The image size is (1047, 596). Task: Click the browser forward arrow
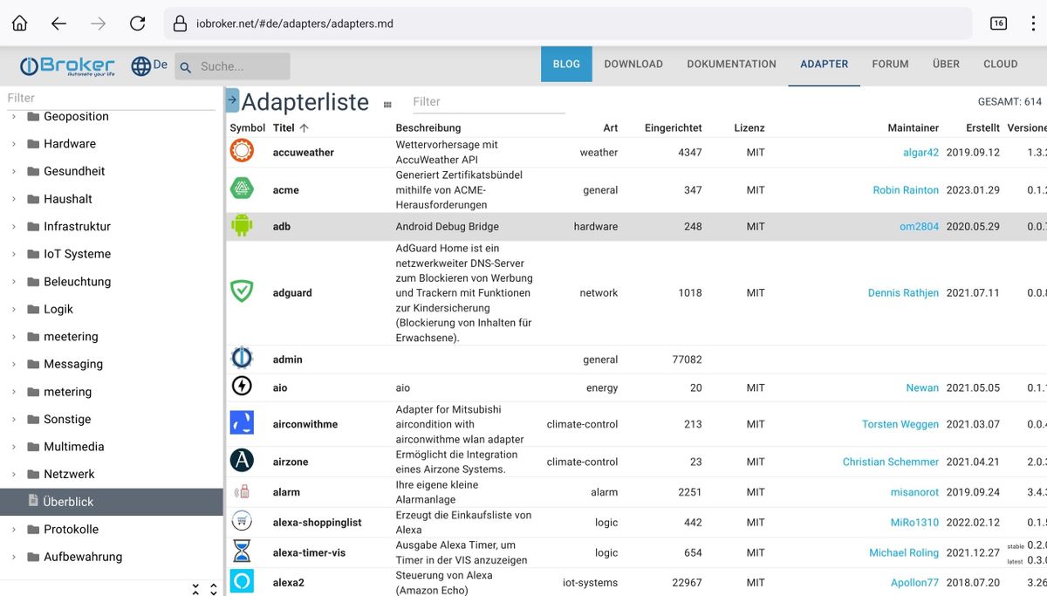coord(98,24)
